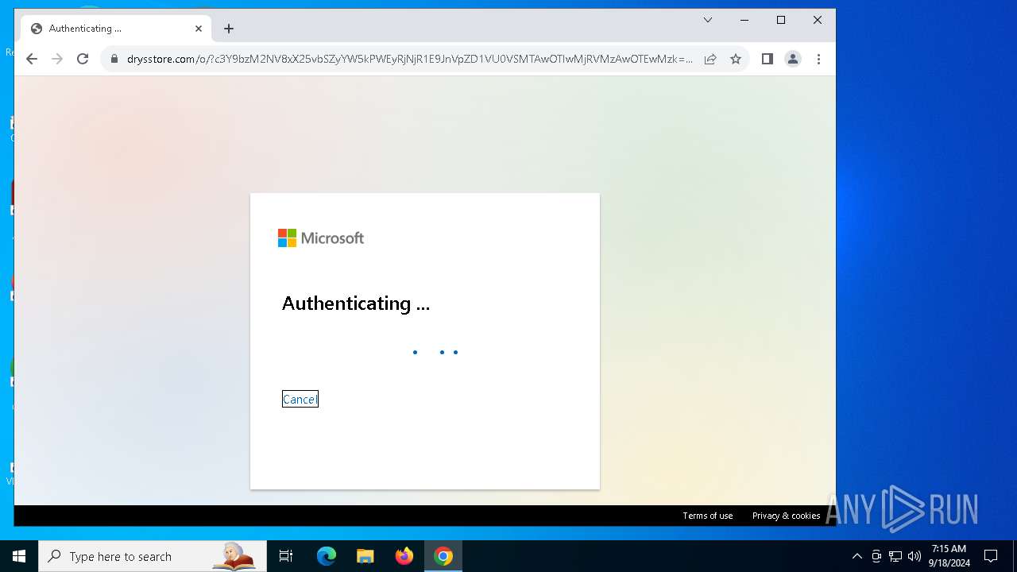Maximize the Chrome window
The height and width of the screenshot is (572, 1017).
pos(781,20)
